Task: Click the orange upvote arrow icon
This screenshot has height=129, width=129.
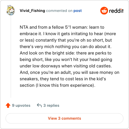Action: tap(8, 105)
